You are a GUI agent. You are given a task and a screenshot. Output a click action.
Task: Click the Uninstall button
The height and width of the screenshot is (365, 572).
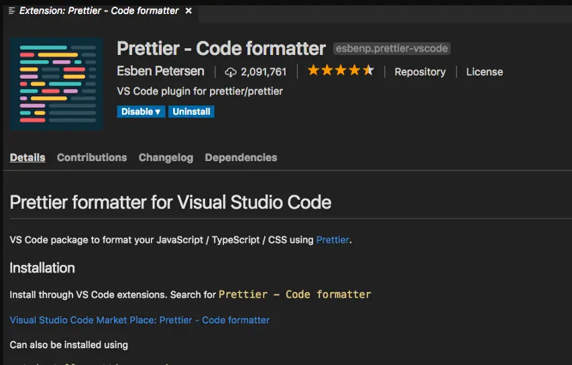click(x=191, y=111)
